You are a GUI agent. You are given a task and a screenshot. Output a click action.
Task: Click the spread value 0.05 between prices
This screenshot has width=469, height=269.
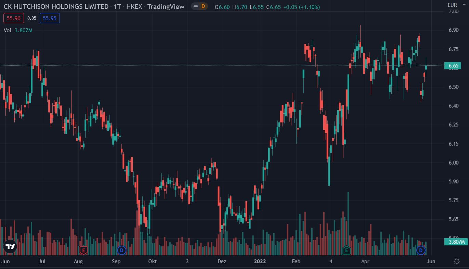pos(32,18)
